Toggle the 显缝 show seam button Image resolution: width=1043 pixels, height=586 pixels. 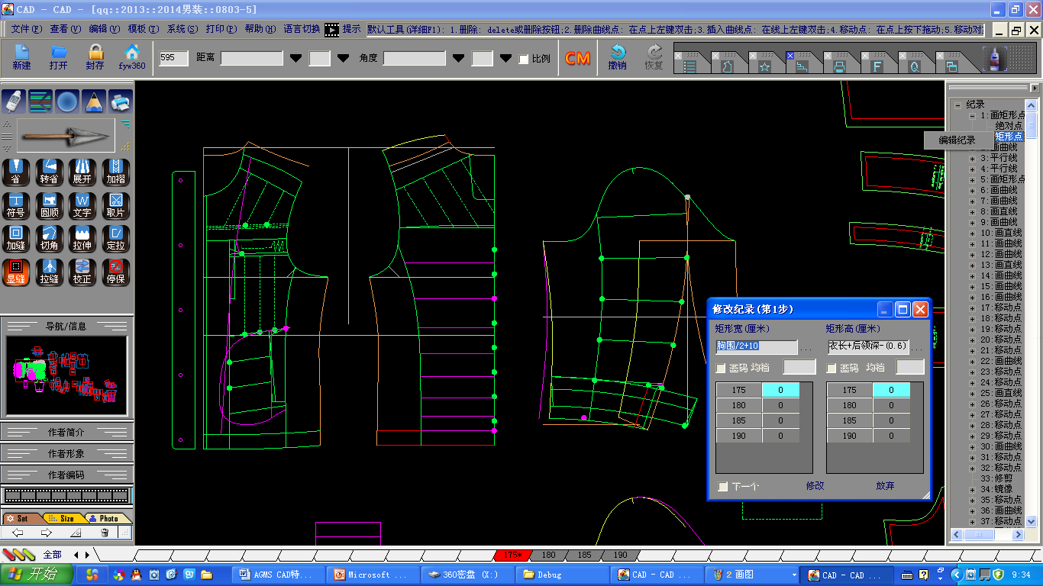coord(15,272)
